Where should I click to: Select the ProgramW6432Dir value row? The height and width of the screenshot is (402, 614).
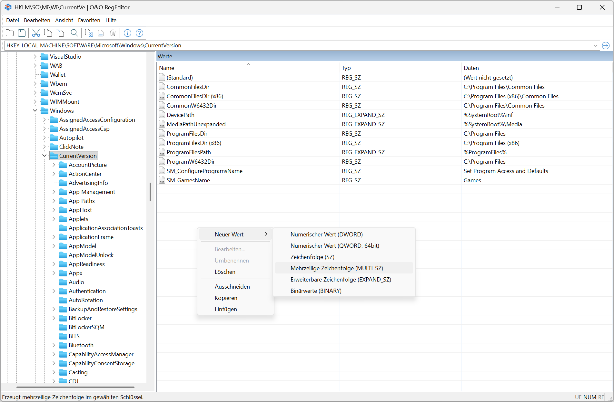pos(385,162)
